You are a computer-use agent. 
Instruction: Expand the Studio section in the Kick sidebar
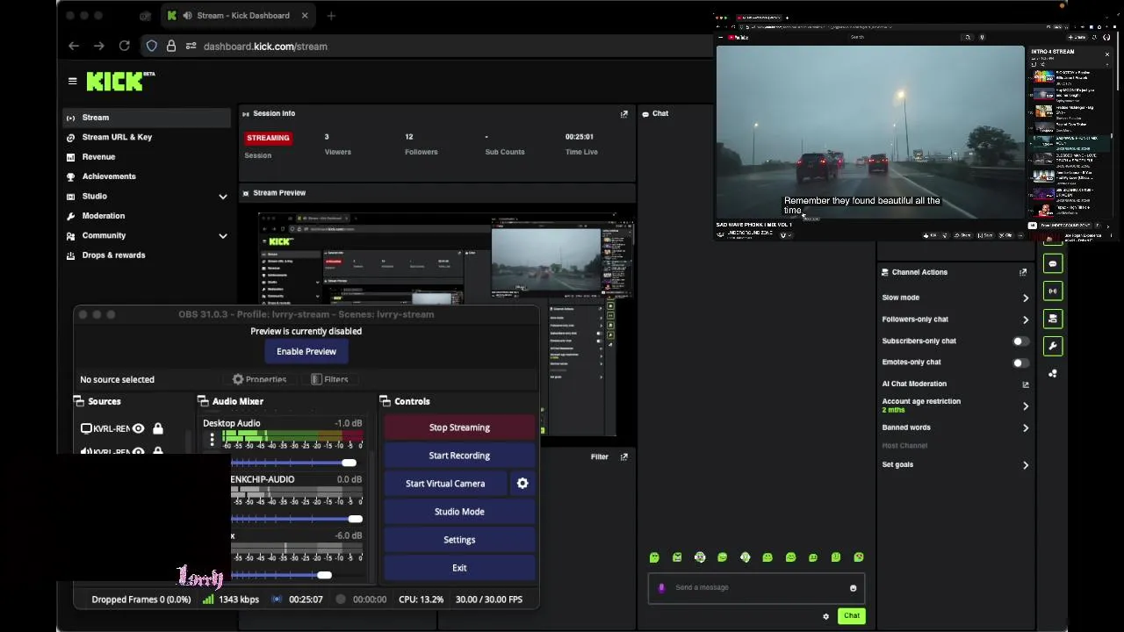pyautogui.click(x=223, y=197)
